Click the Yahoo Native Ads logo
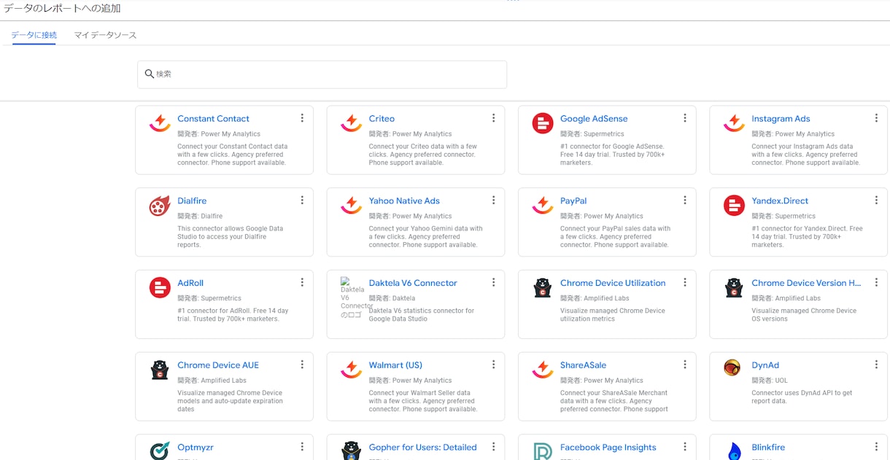 tap(351, 206)
